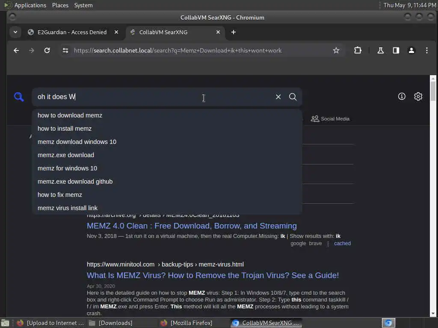Image resolution: width=438 pixels, height=328 pixels.
Task: Reload the current page
Action: [47, 50]
